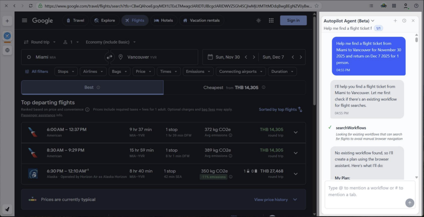
Task: Select the Flights tab
Action: (x=135, y=20)
